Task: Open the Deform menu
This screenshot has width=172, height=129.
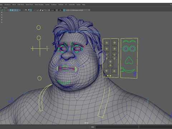Action: coord(61,5)
